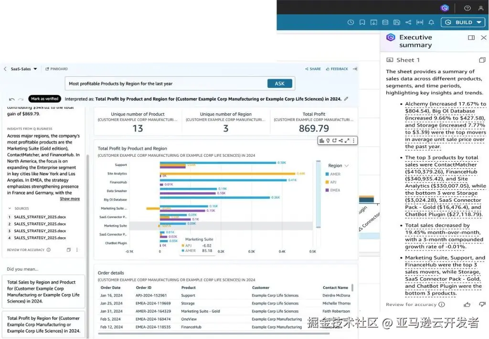The width and height of the screenshot is (489, 339).
Task: Click the FEEDBACK button
Action: (337, 69)
